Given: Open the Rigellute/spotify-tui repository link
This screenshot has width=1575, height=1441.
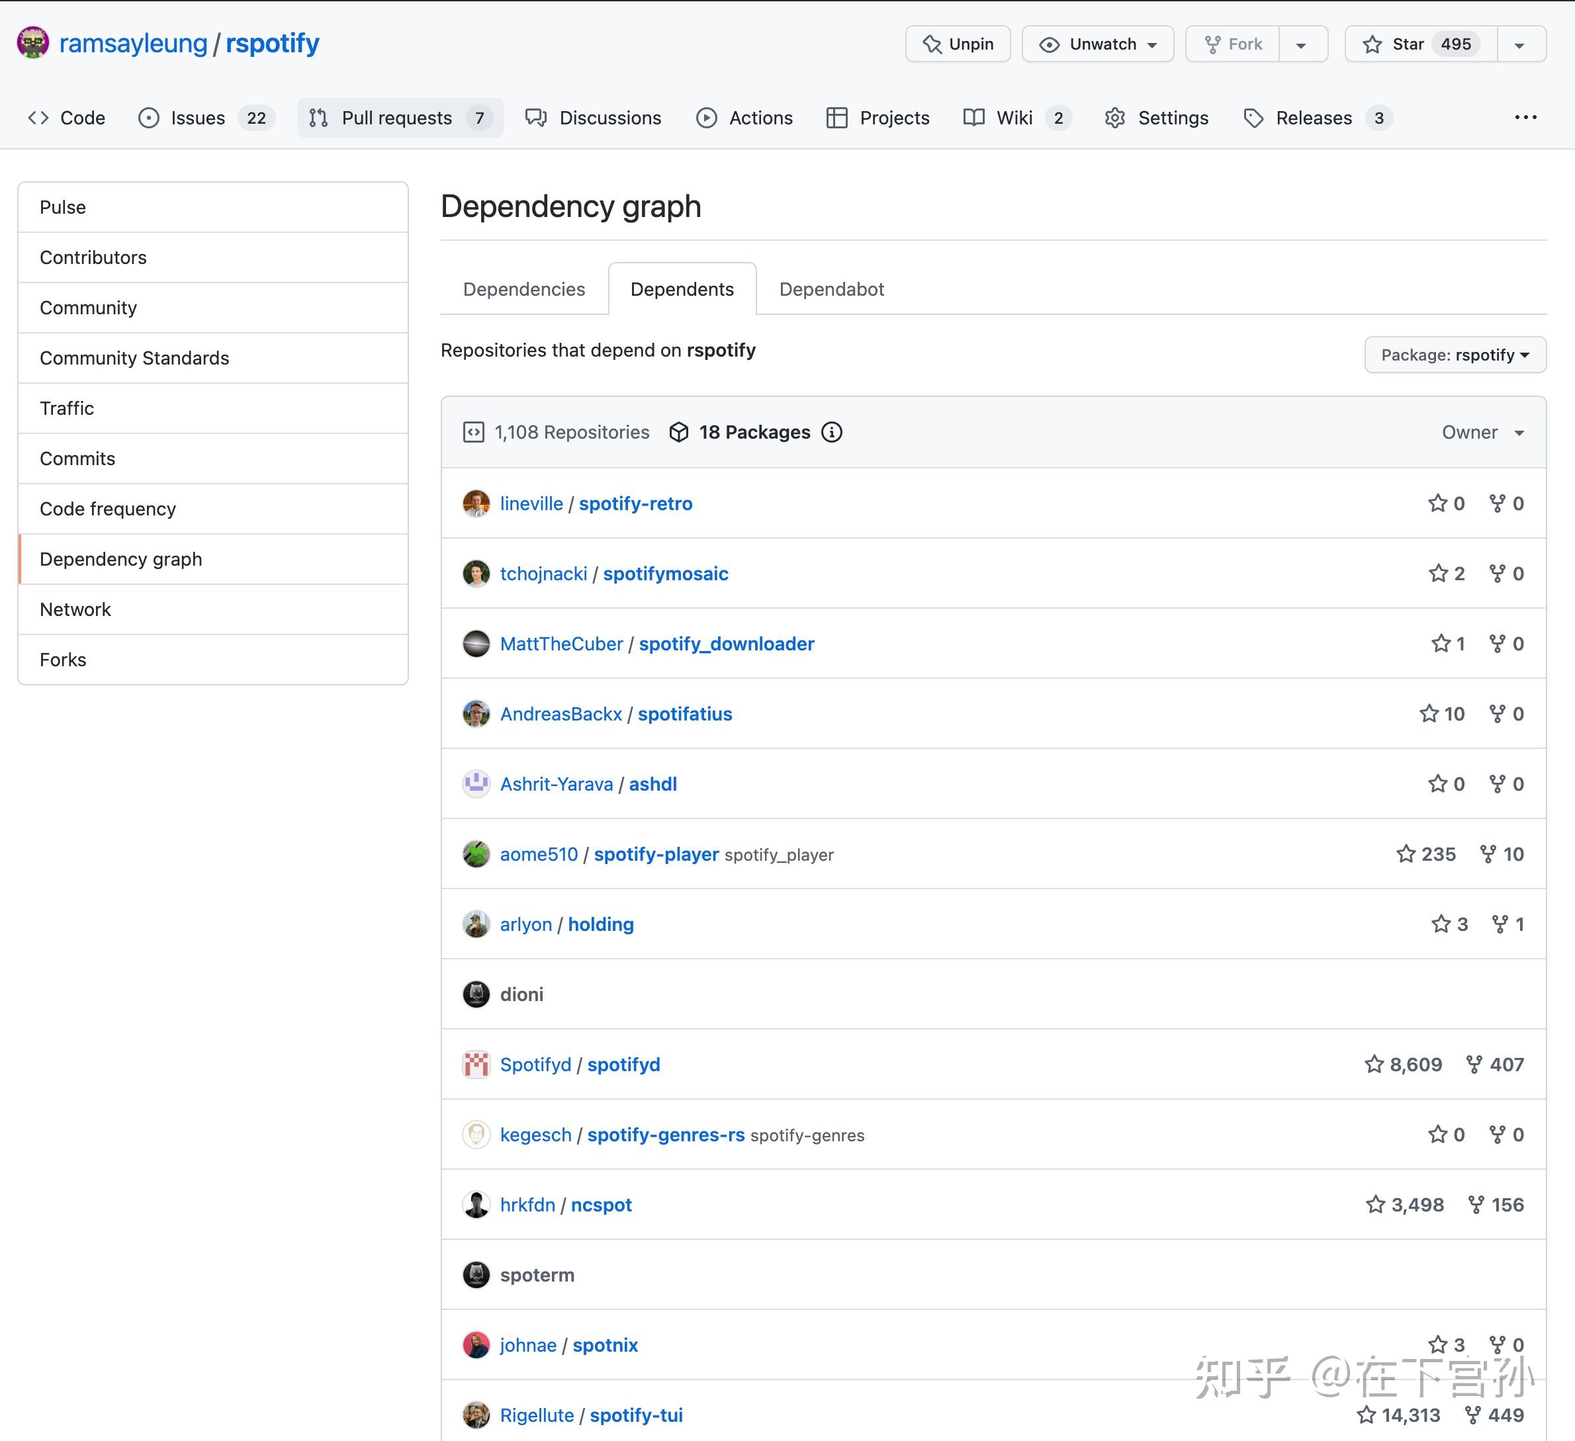Looking at the screenshot, I should tap(636, 1415).
